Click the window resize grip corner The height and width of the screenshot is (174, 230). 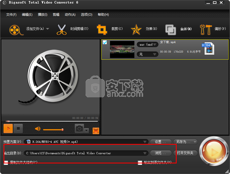[x=227, y=171]
